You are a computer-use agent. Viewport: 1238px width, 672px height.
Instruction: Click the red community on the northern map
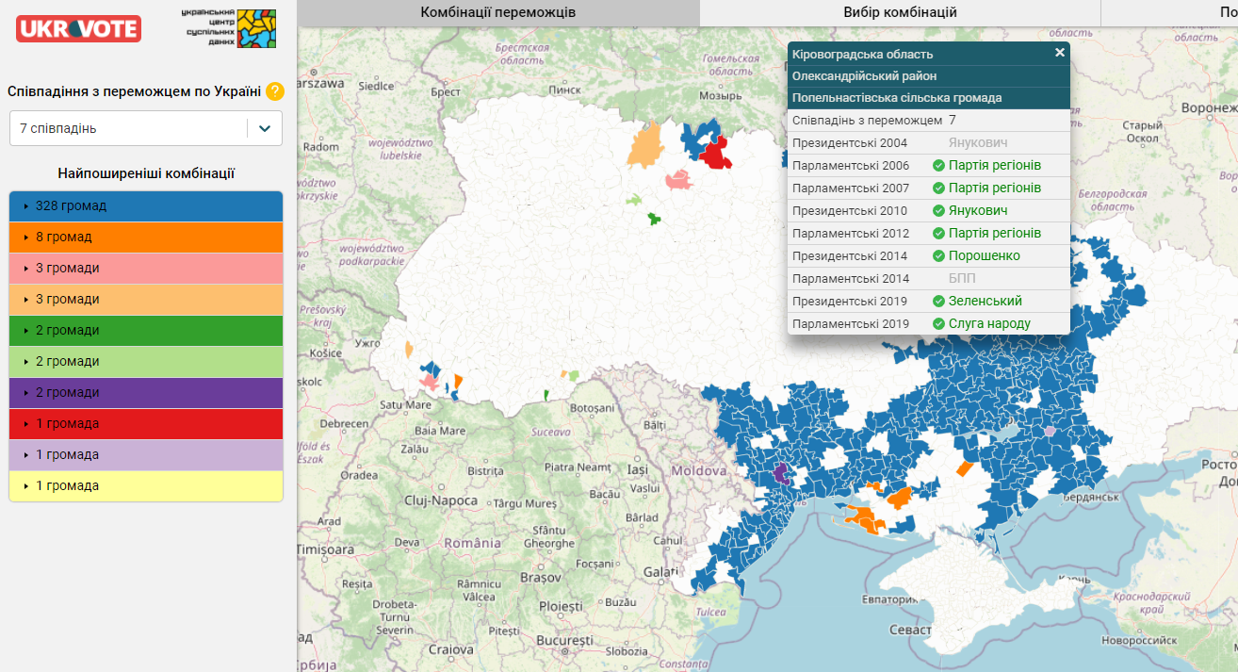point(716,155)
